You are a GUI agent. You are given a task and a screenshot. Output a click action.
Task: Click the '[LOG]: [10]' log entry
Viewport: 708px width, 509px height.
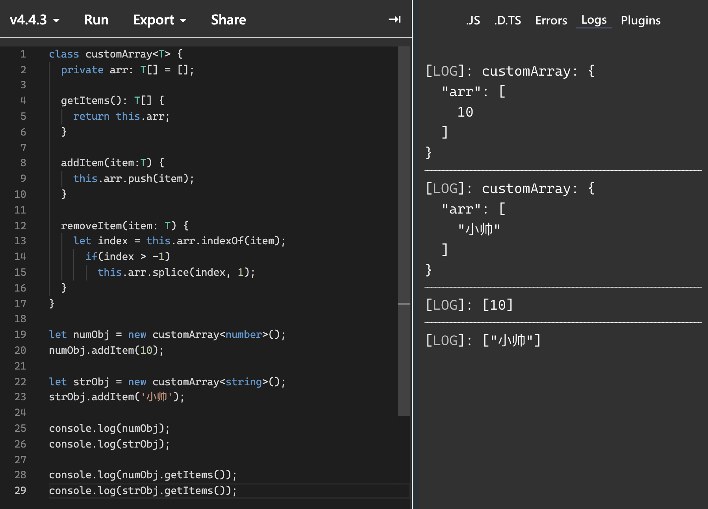(469, 305)
